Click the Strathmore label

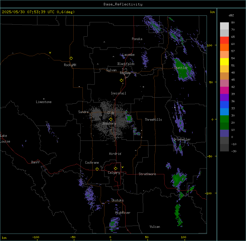[x=147, y=174]
